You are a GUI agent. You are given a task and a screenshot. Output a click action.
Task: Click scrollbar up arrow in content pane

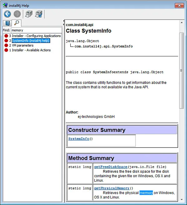tap(182, 23)
